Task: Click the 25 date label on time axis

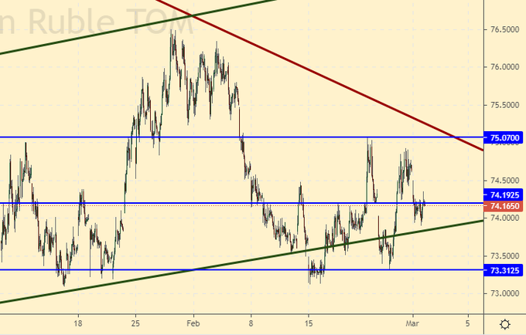Action: [x=135, y=323]
